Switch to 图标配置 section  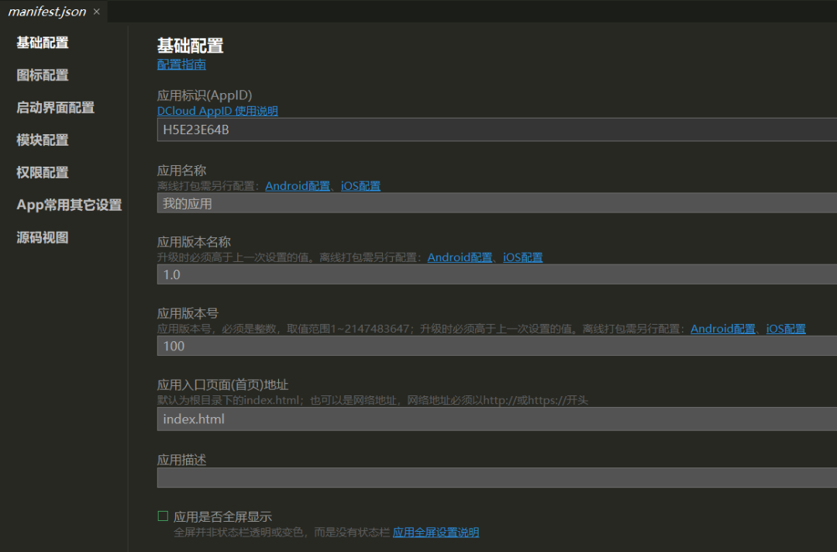pyautogui.click(x=43, y=75)
